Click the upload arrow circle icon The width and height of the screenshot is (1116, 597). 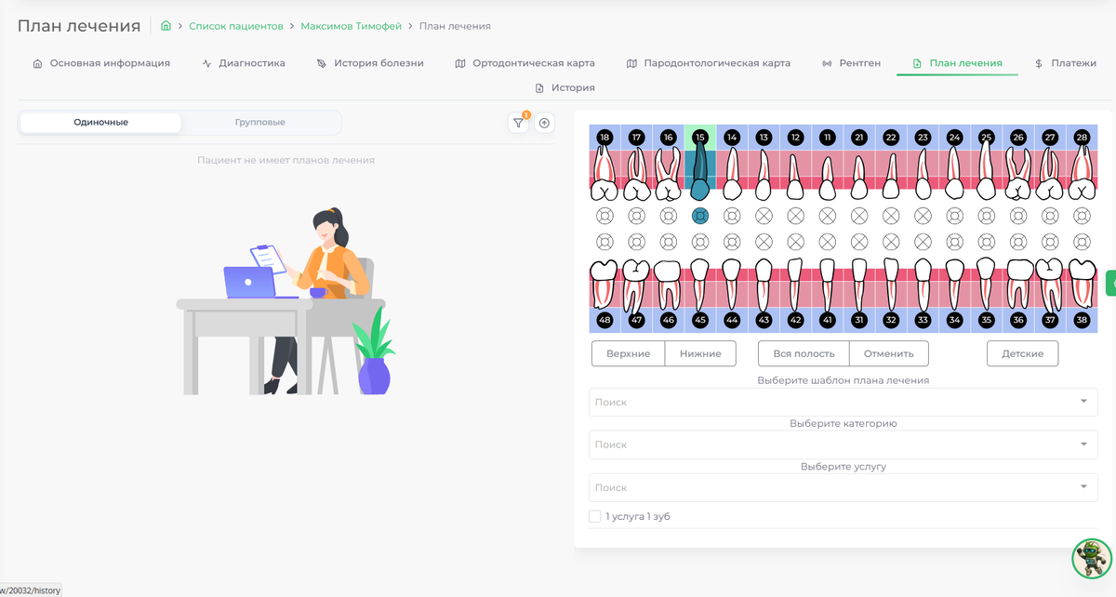click(x=545, y=123)
